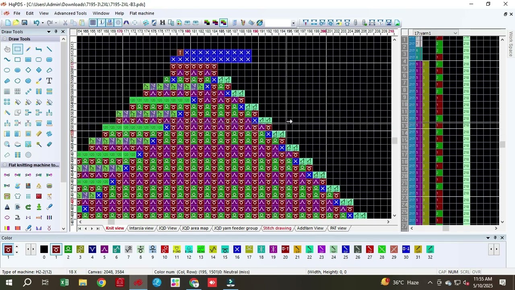
Task: Pick the hollow diamond shape tool
Action: 28,70
